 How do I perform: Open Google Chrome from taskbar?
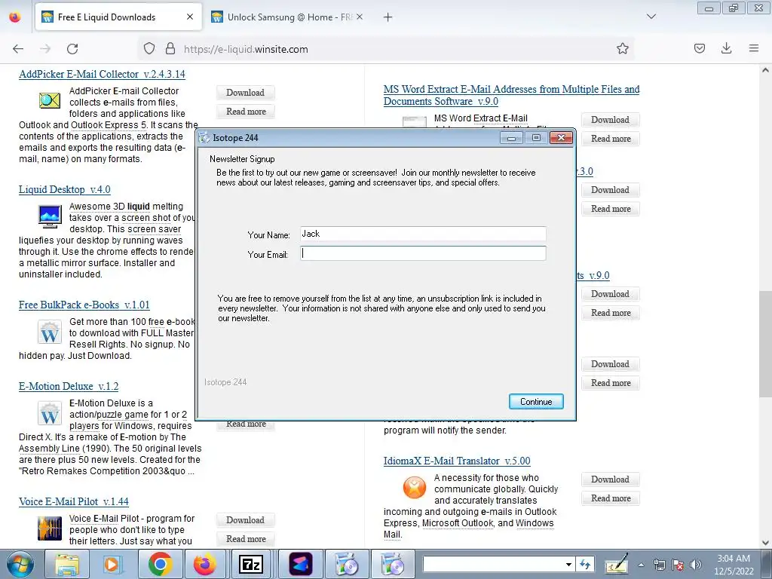click(160, 564)
